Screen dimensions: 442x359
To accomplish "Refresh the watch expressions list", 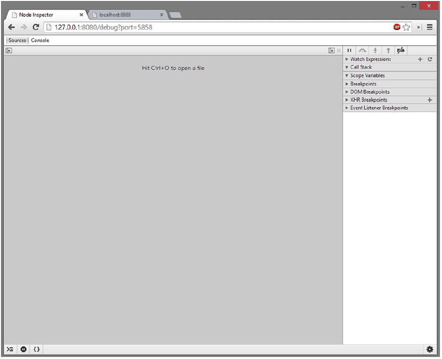I will point(430,59).
